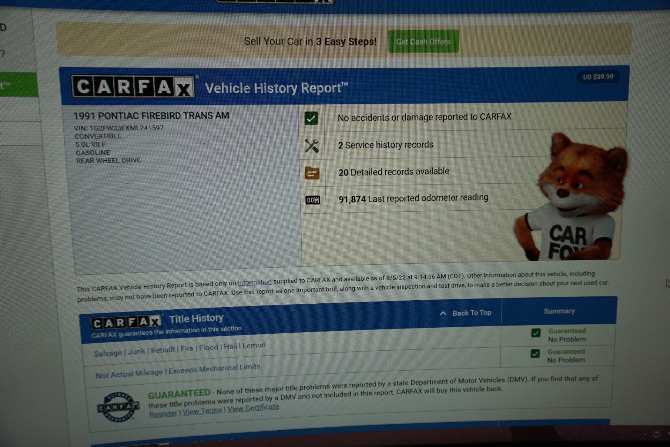Click Not Actual Mileage link
670x447 pixels.
[x=129, y=374]
